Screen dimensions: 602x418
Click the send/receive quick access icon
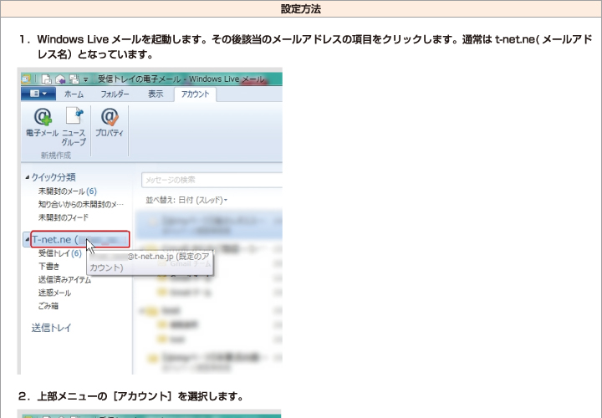pos(74,79)
